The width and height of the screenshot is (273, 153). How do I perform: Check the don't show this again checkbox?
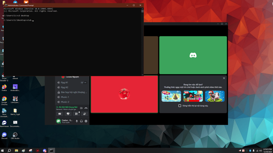point(180,106)
